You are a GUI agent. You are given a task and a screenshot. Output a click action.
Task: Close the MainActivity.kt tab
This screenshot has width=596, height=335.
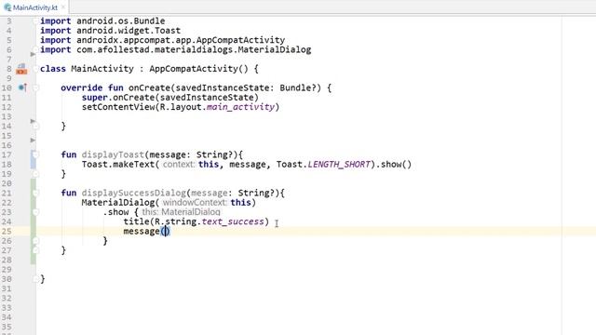coord(63,7)
